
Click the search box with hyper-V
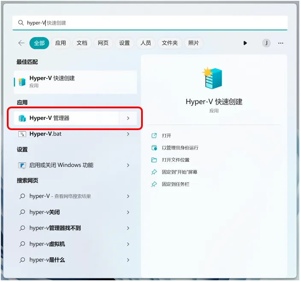click(x=150, y=23)
